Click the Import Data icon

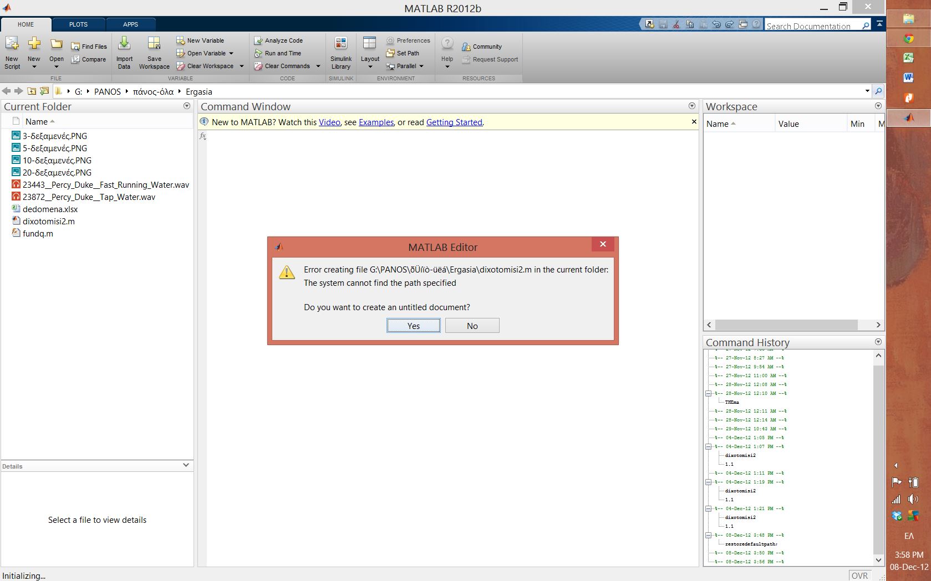124,44
